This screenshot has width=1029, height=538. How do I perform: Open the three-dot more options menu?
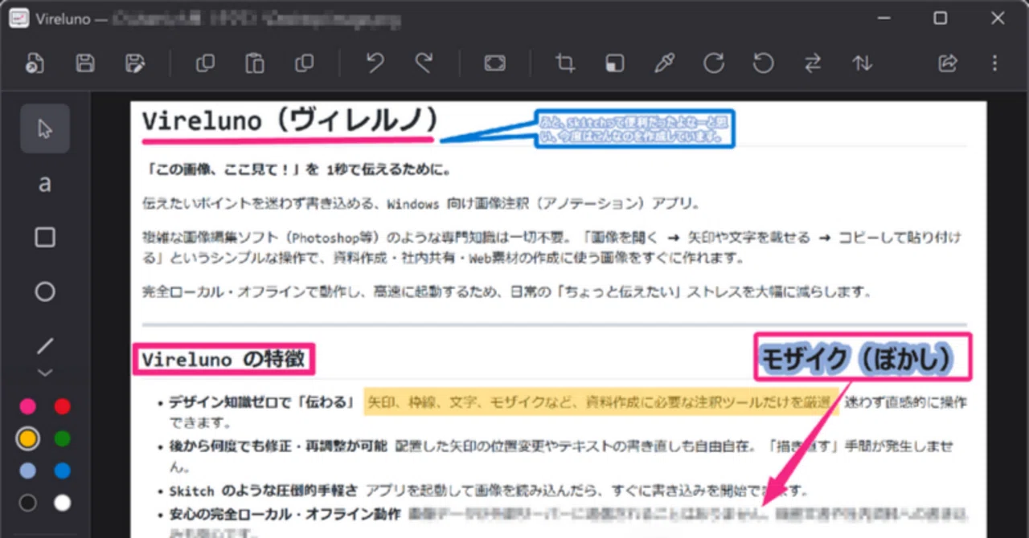[995, 63]
